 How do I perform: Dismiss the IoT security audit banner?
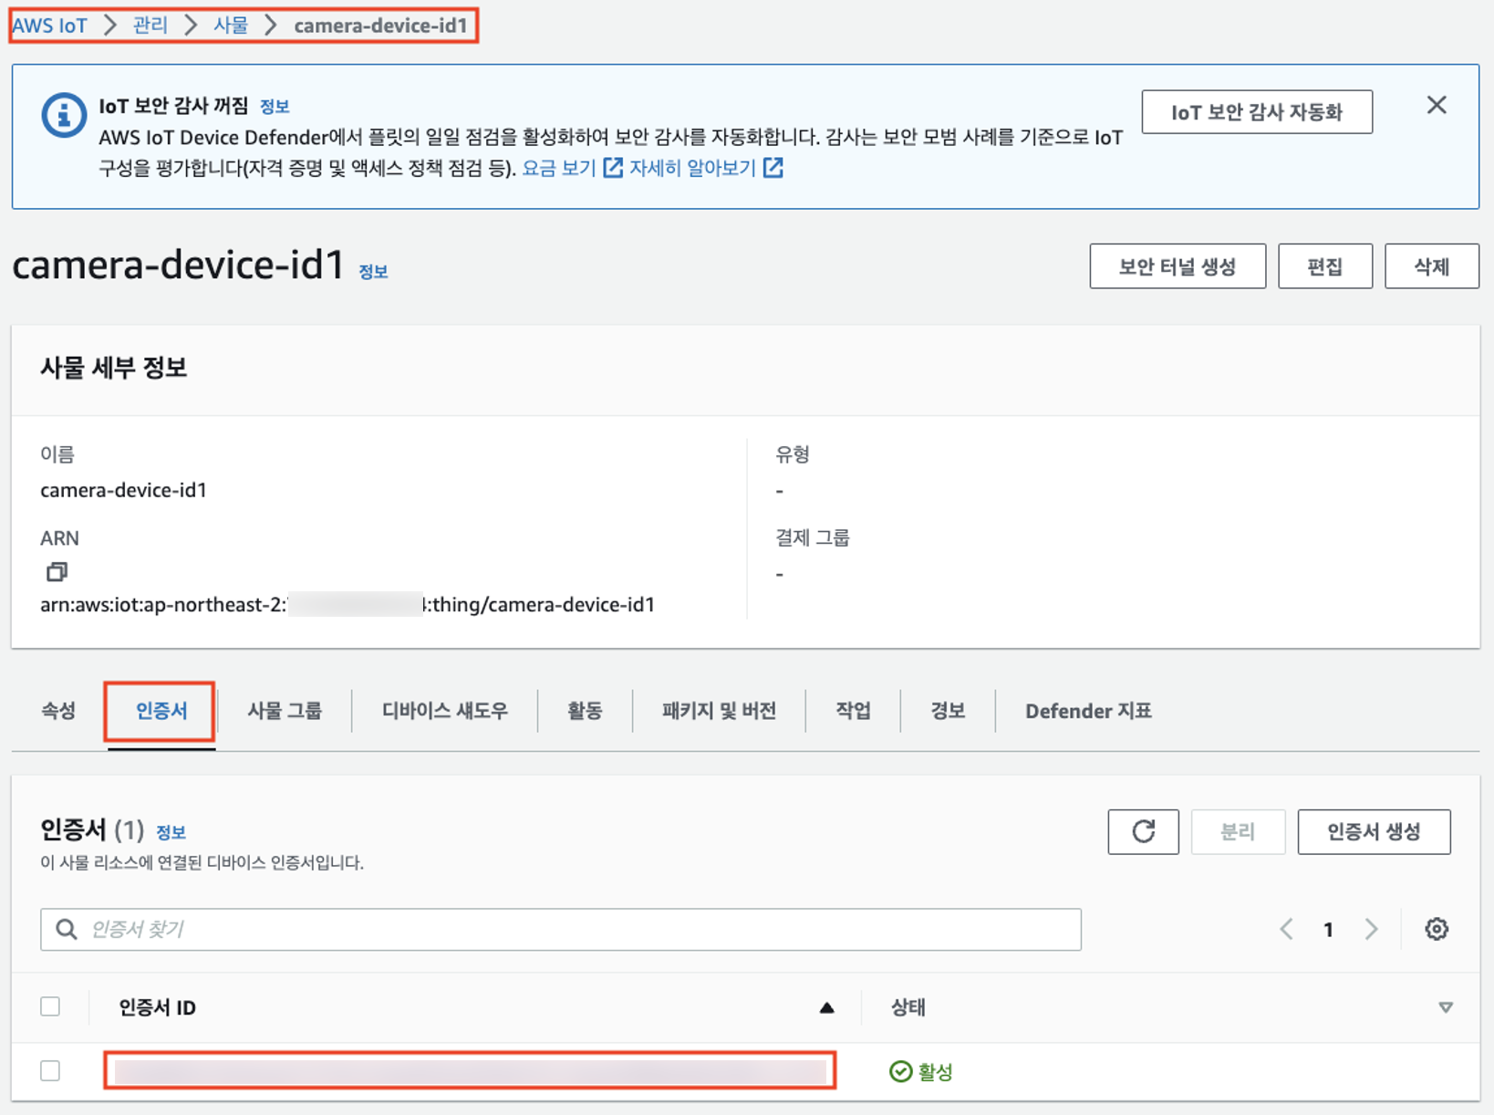tap(1437, 105)
